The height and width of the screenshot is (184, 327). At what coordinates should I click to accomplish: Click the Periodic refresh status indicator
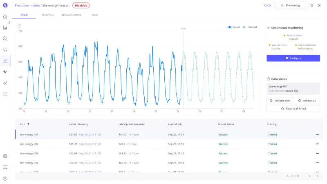pyautogui.click(x=293, y=37)
